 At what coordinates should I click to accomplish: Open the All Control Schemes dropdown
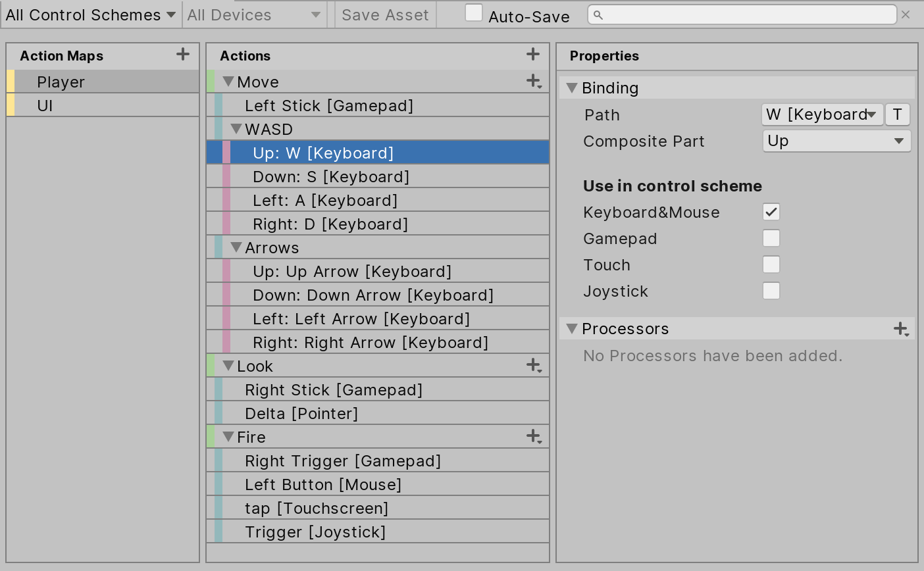90,14
